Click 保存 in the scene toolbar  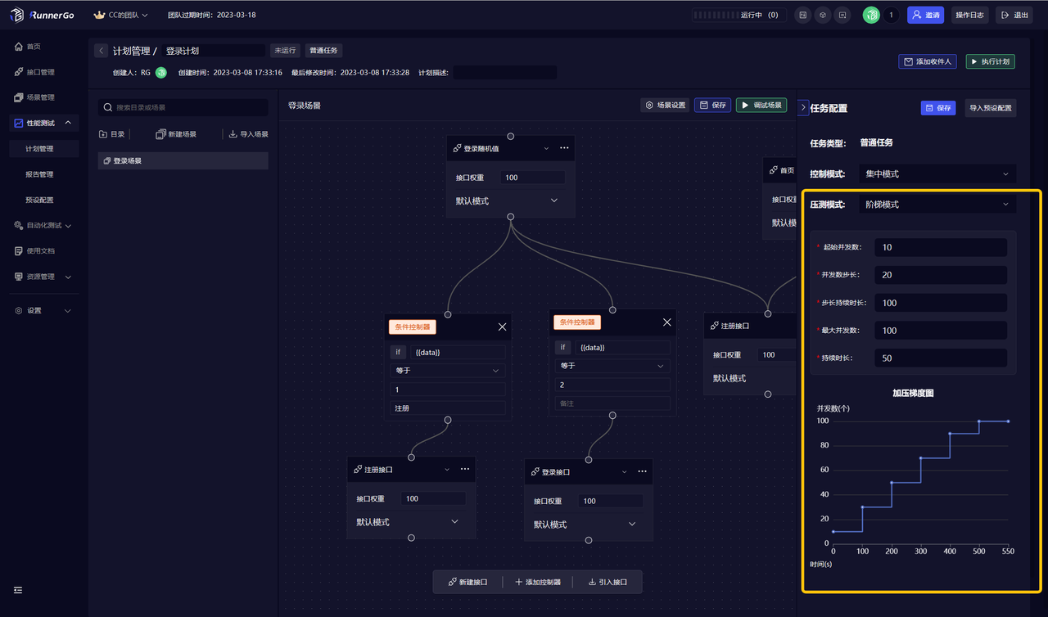pos(712,105)
